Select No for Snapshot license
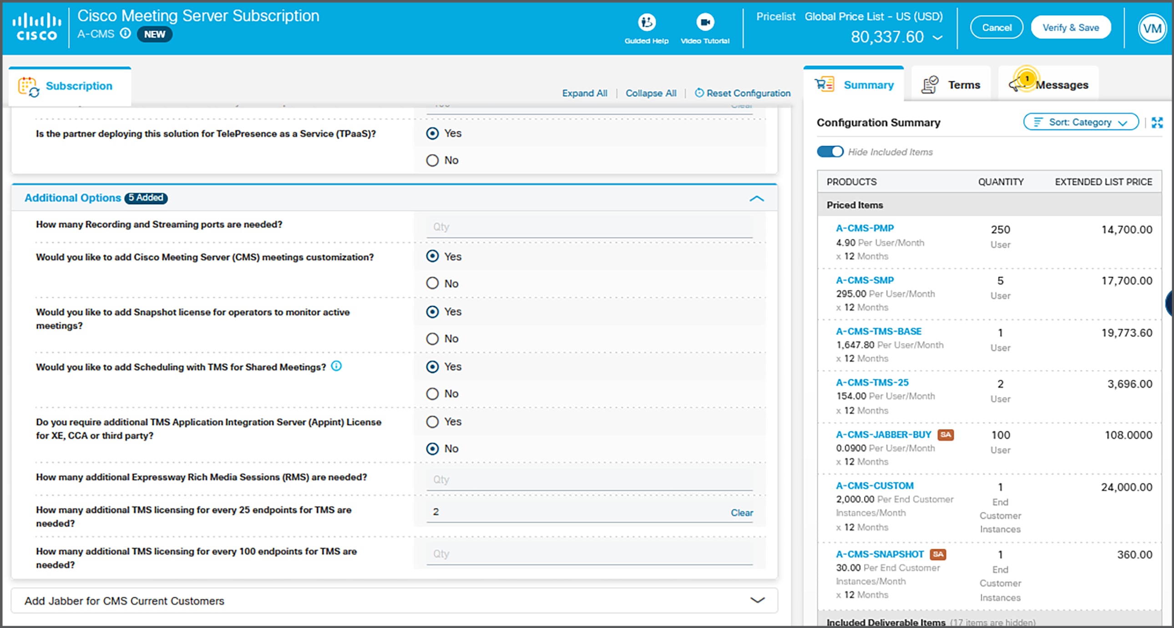 tap(432, 339)
